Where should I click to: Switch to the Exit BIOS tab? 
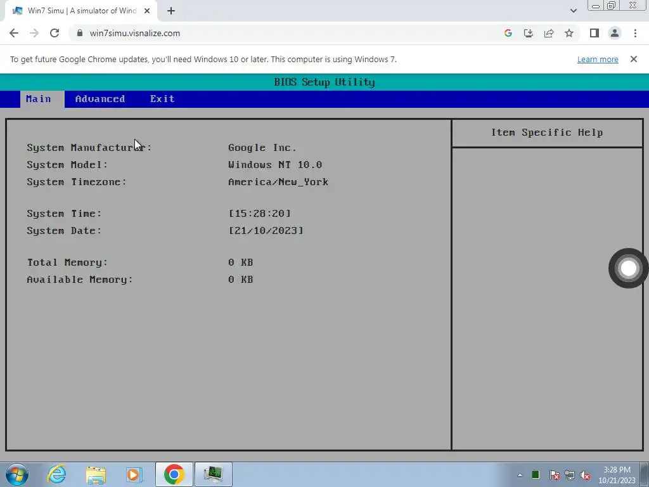click(x=162, y=99)
